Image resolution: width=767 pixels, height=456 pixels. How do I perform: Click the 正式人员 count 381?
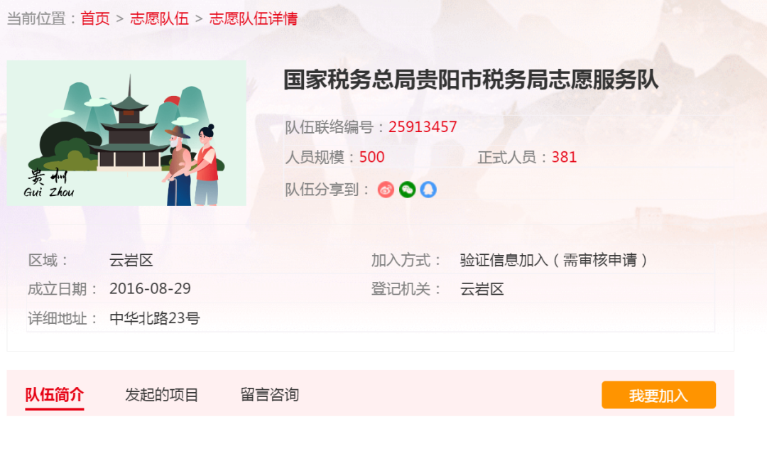point(564,157)
